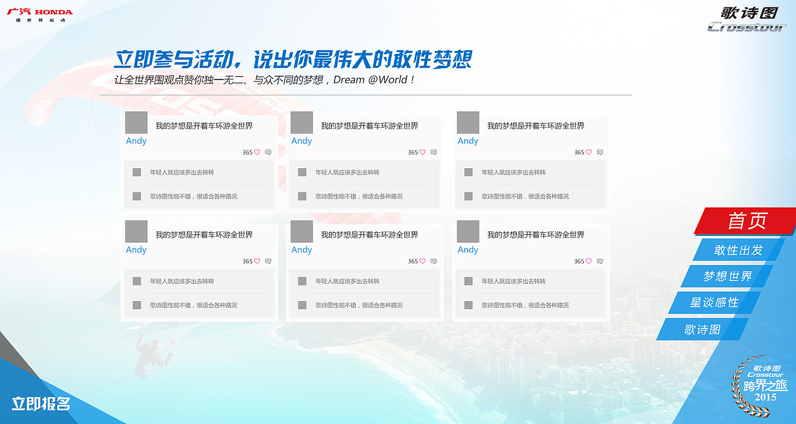
Task: Click the 跨界之旅 2015 laurel badge
Action: point(760,385)
